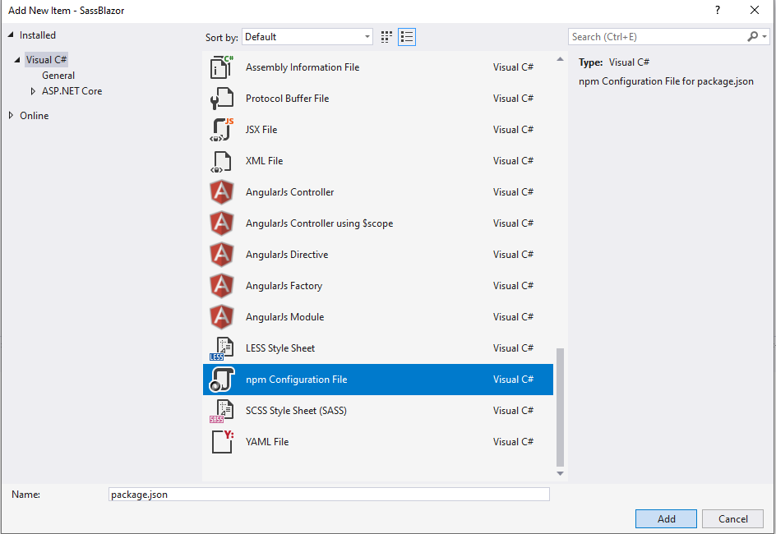Open the search options dropdown arrow

[764, 37]
